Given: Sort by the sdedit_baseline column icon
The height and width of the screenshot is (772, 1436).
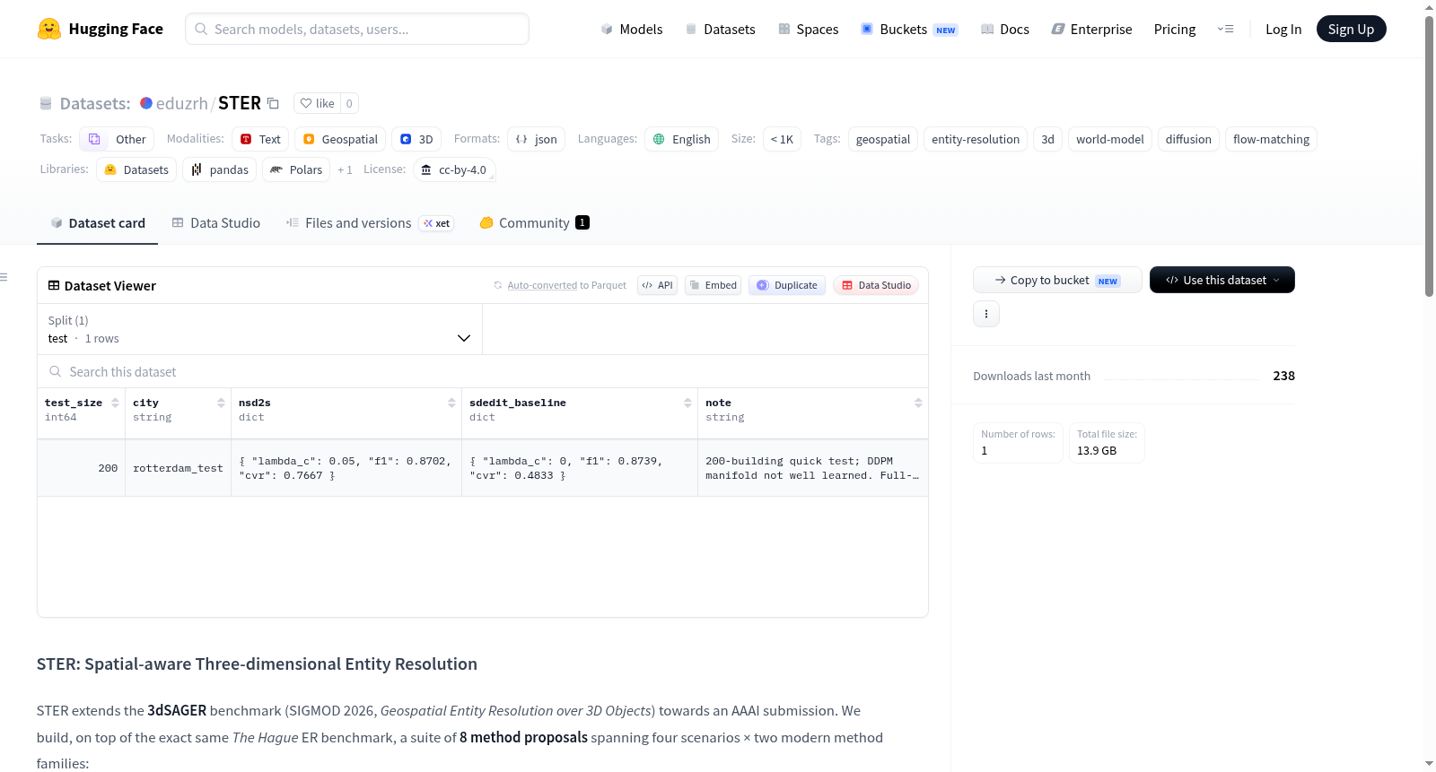Looking at the screenshot, I should [687, 403].
